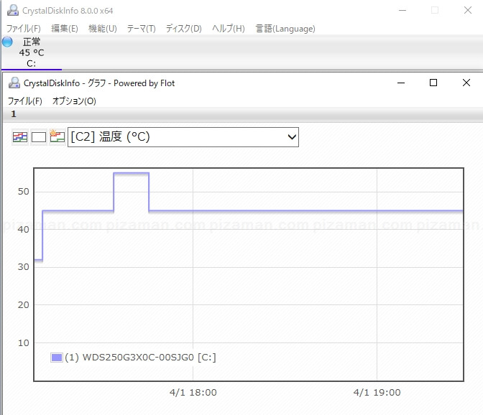
Task: Open the ディスク(D) menu
Action: [183, 29]
